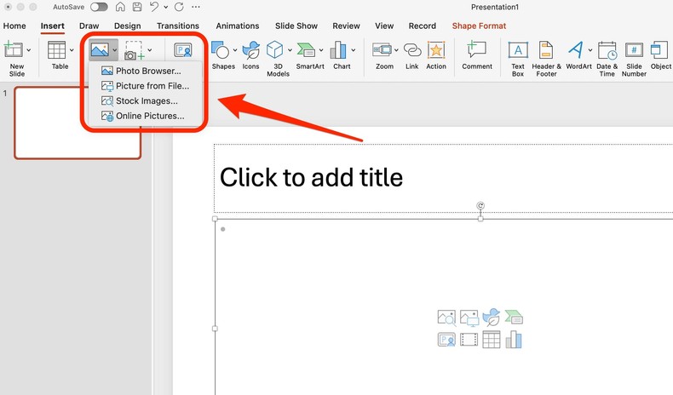Insert a Table from the ribbon
Image resolution: width=673 pixels, height=395 pixels.
tap(57, 51)
